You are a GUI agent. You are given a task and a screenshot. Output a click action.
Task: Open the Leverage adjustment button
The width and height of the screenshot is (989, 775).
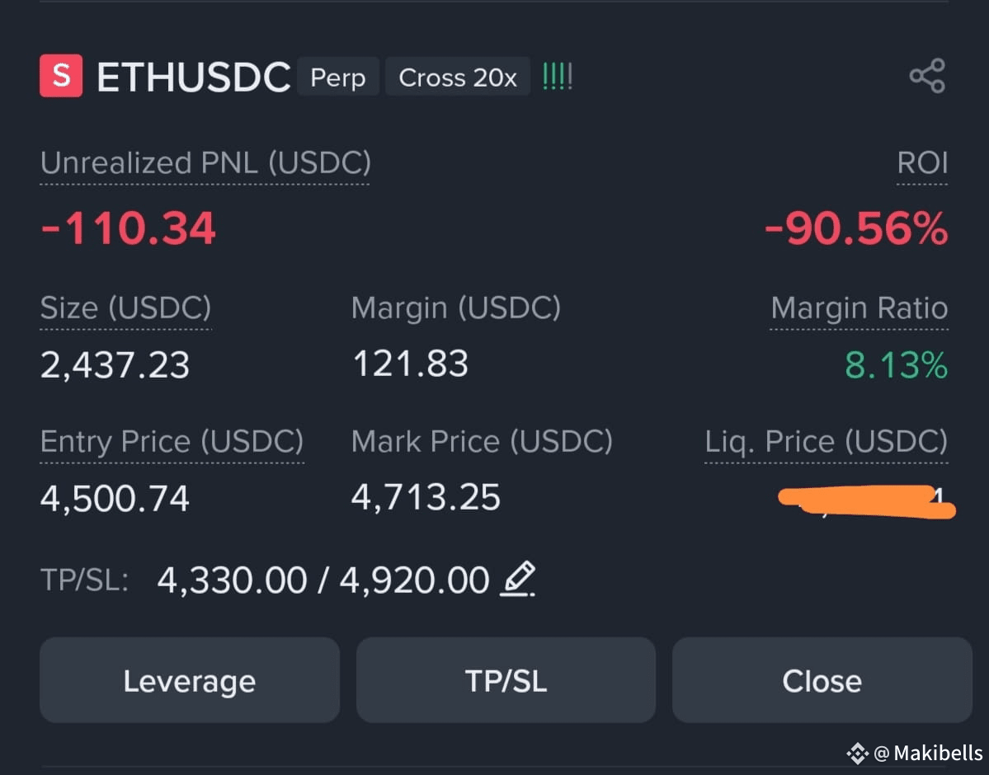190,680
